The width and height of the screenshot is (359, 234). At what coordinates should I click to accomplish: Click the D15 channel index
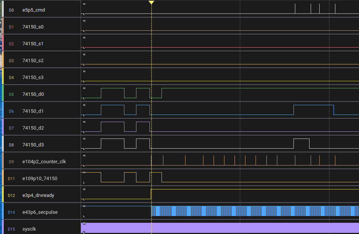[x=11, y=229]
